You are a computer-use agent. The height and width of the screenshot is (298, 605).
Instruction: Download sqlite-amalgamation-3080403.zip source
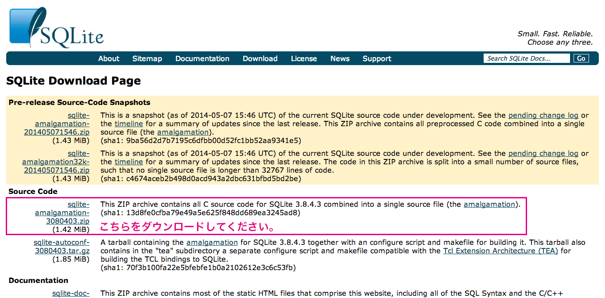click(x=62, y=213)
